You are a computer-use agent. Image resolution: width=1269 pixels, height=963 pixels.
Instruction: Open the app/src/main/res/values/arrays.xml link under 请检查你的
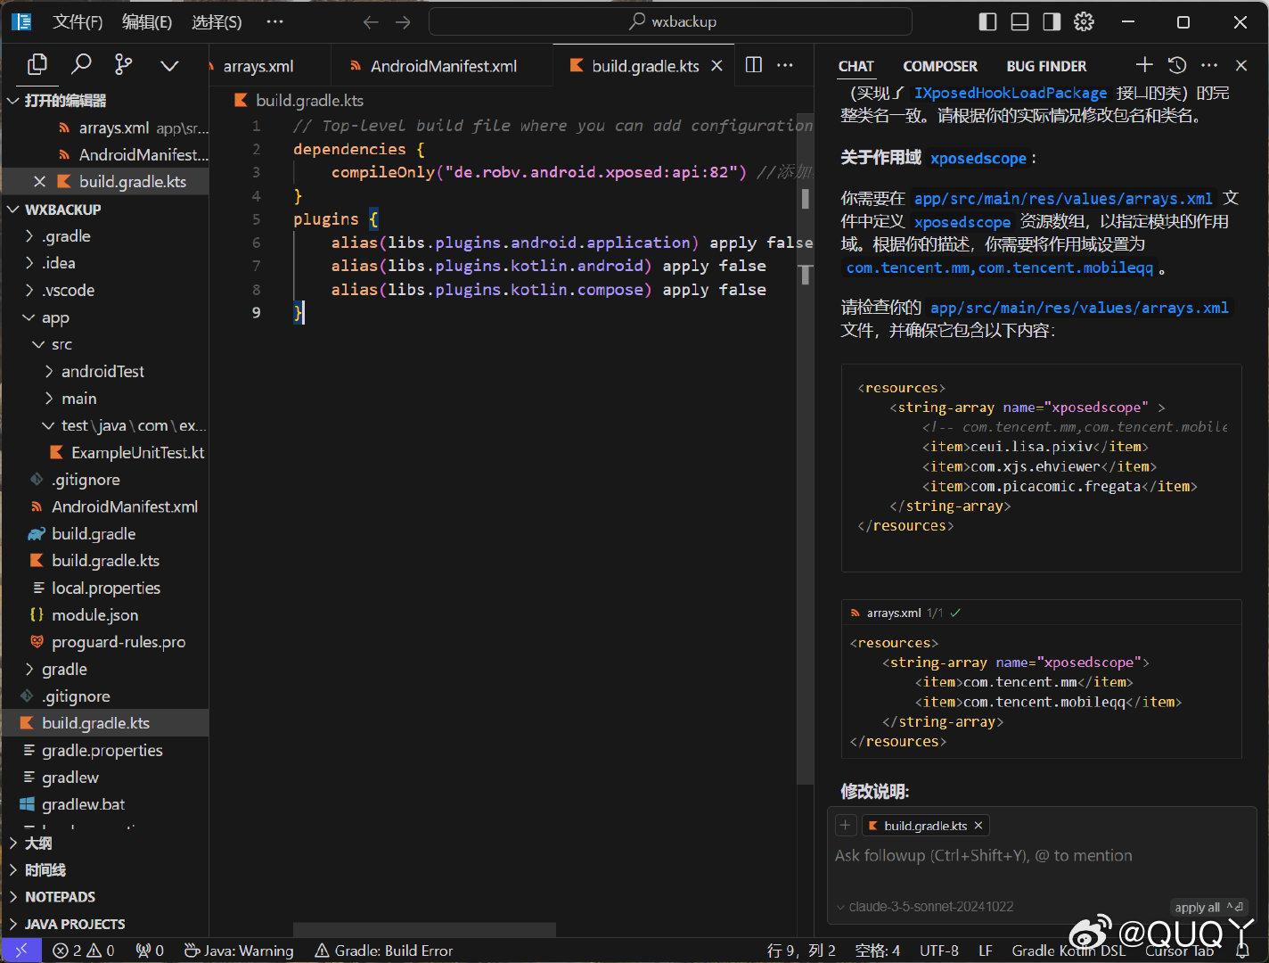[x=1079, y=308]
